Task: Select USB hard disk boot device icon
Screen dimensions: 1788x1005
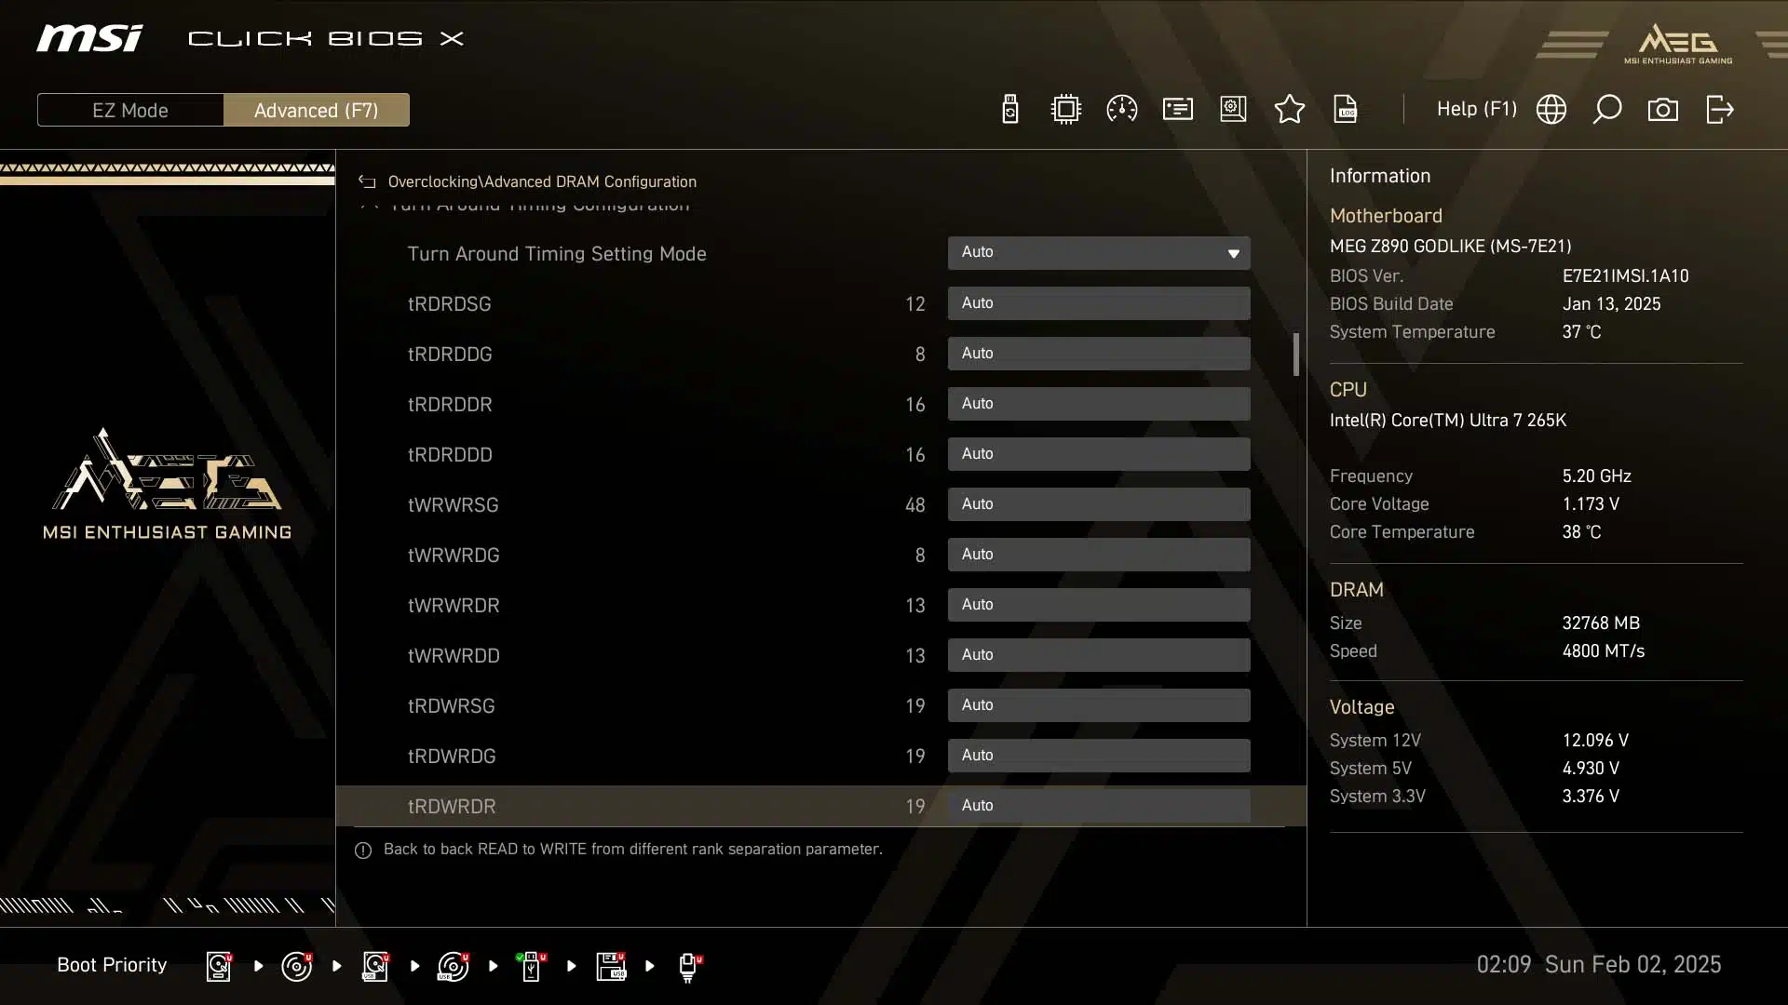Action: coord(375,966)
